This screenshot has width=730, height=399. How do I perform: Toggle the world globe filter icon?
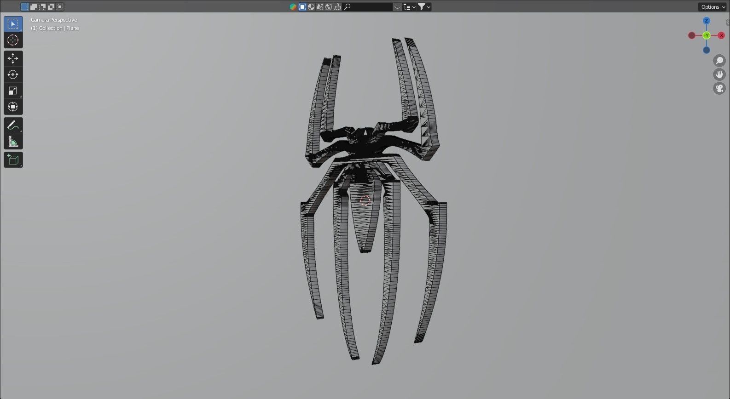pyautogui.click(x=329, y=7)
